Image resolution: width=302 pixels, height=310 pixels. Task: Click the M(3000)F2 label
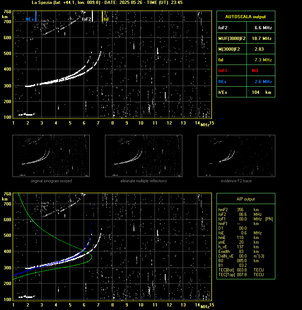tap(229, 49)
